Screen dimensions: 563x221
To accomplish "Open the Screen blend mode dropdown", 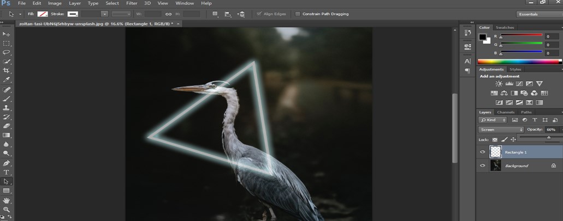I will click(x=501, y=130).
